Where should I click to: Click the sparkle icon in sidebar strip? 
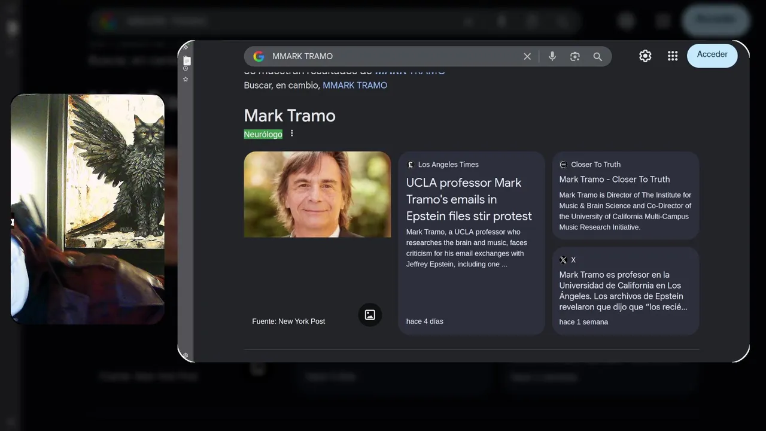[x=186, y=47]
